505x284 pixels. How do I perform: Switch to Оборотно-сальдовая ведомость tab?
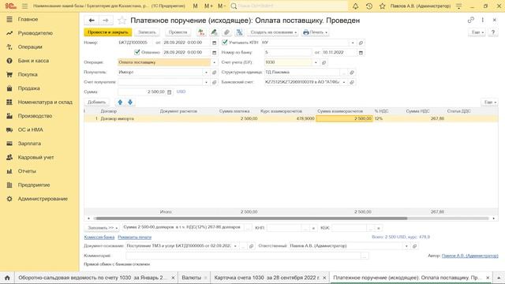tap(93, 278)
